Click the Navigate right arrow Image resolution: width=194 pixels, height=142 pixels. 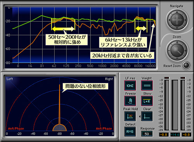[x=185, y=20]
